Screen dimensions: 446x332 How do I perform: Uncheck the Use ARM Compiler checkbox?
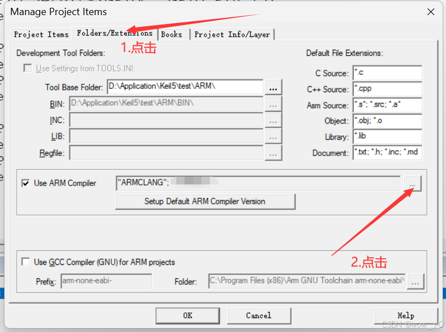pos(26,183)
